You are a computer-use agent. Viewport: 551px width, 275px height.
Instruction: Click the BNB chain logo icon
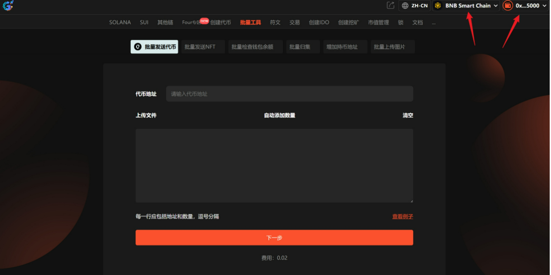tap(438, 6)
